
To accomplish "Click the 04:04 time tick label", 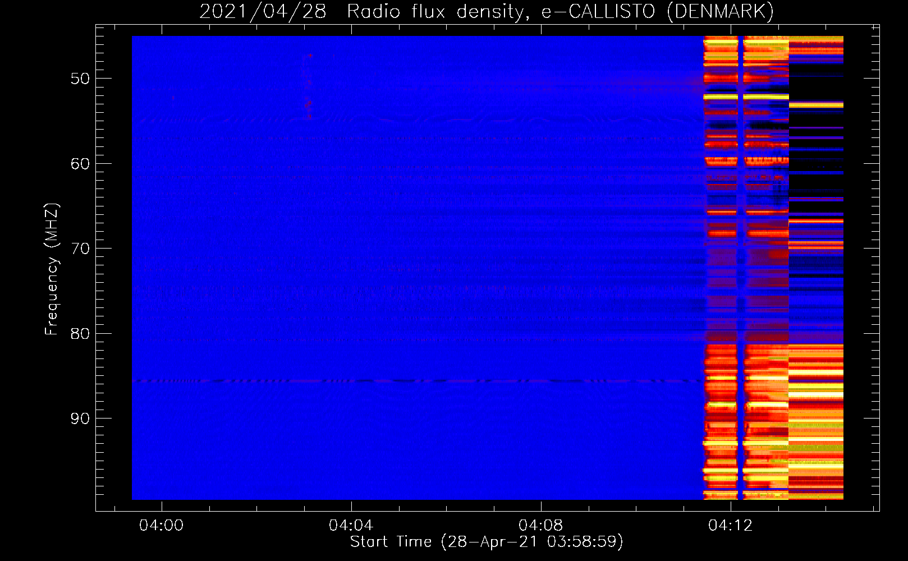I will [351, 526].
